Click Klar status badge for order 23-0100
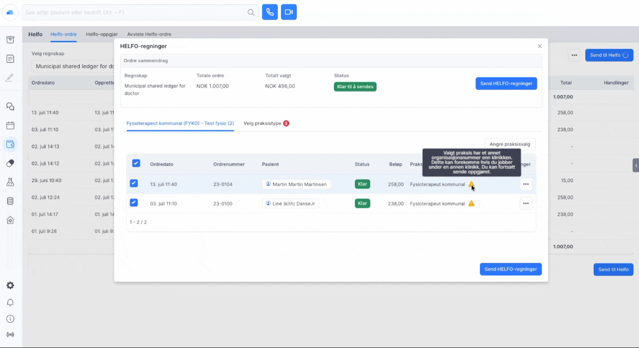 tap(363, 203)
